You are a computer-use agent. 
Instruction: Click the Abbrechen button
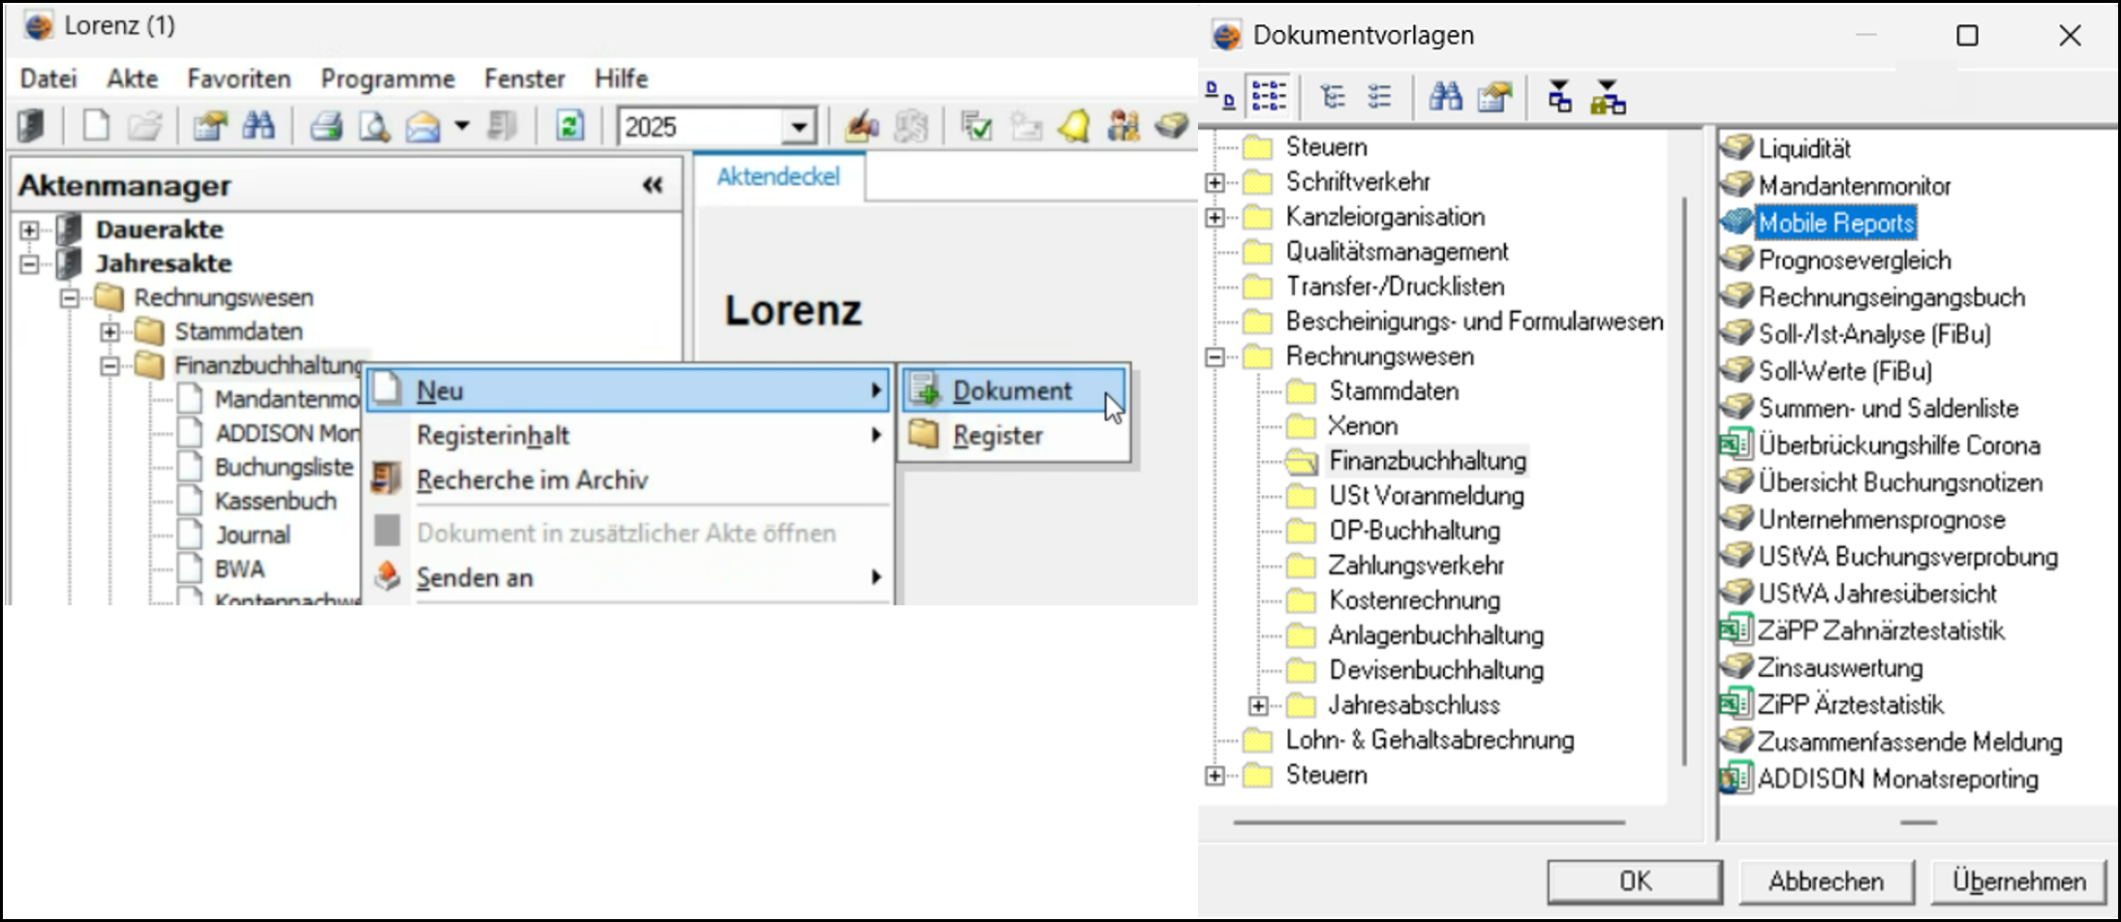click(x=1826, y=881)
